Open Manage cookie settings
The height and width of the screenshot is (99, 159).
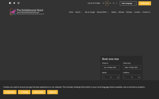click(x=24, y=92)
